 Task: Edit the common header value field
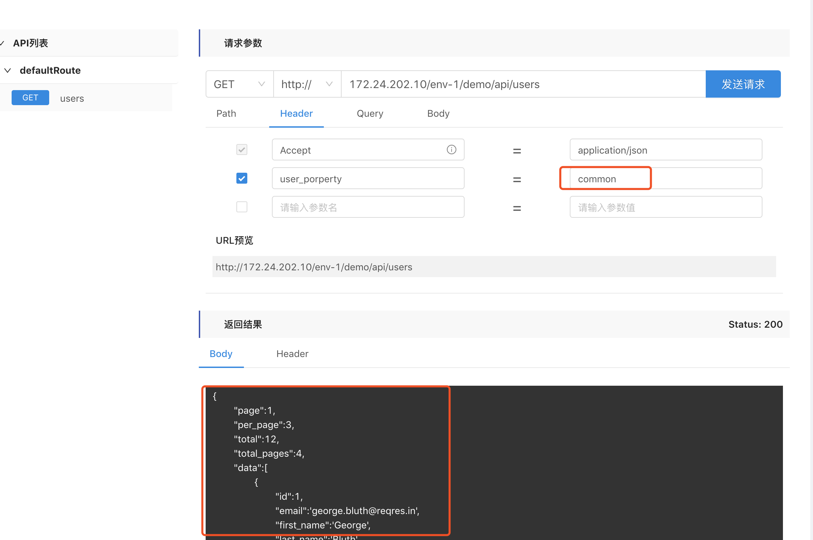(x=665, y=179)
